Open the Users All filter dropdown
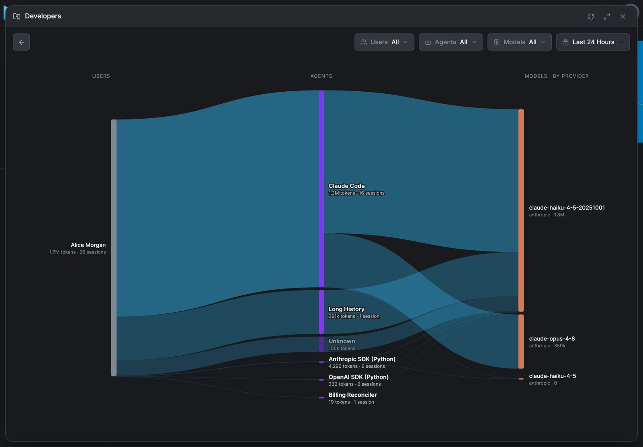Image resolution: width=643 pixels, height=447 pixels. tap(384, 42)
